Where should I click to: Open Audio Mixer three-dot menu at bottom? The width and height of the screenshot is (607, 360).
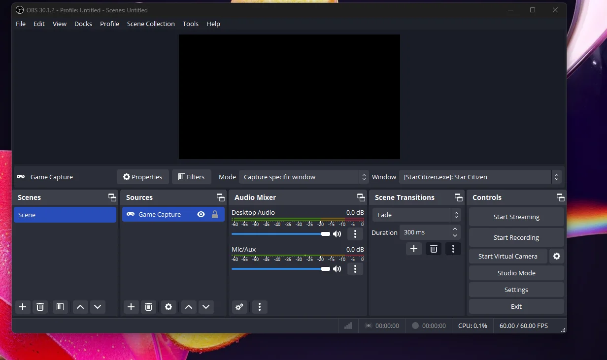260,307
